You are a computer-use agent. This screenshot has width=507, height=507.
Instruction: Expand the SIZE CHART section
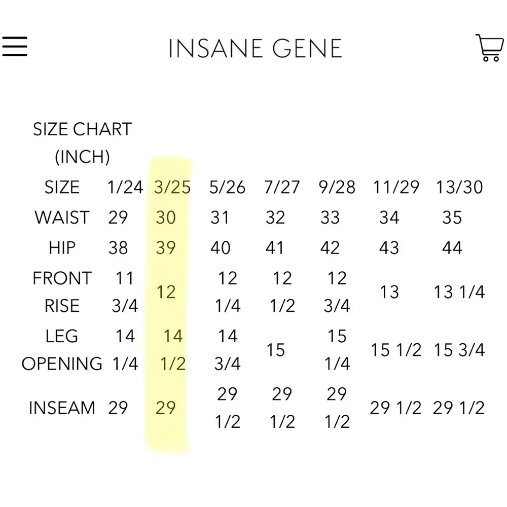(82, 129)
